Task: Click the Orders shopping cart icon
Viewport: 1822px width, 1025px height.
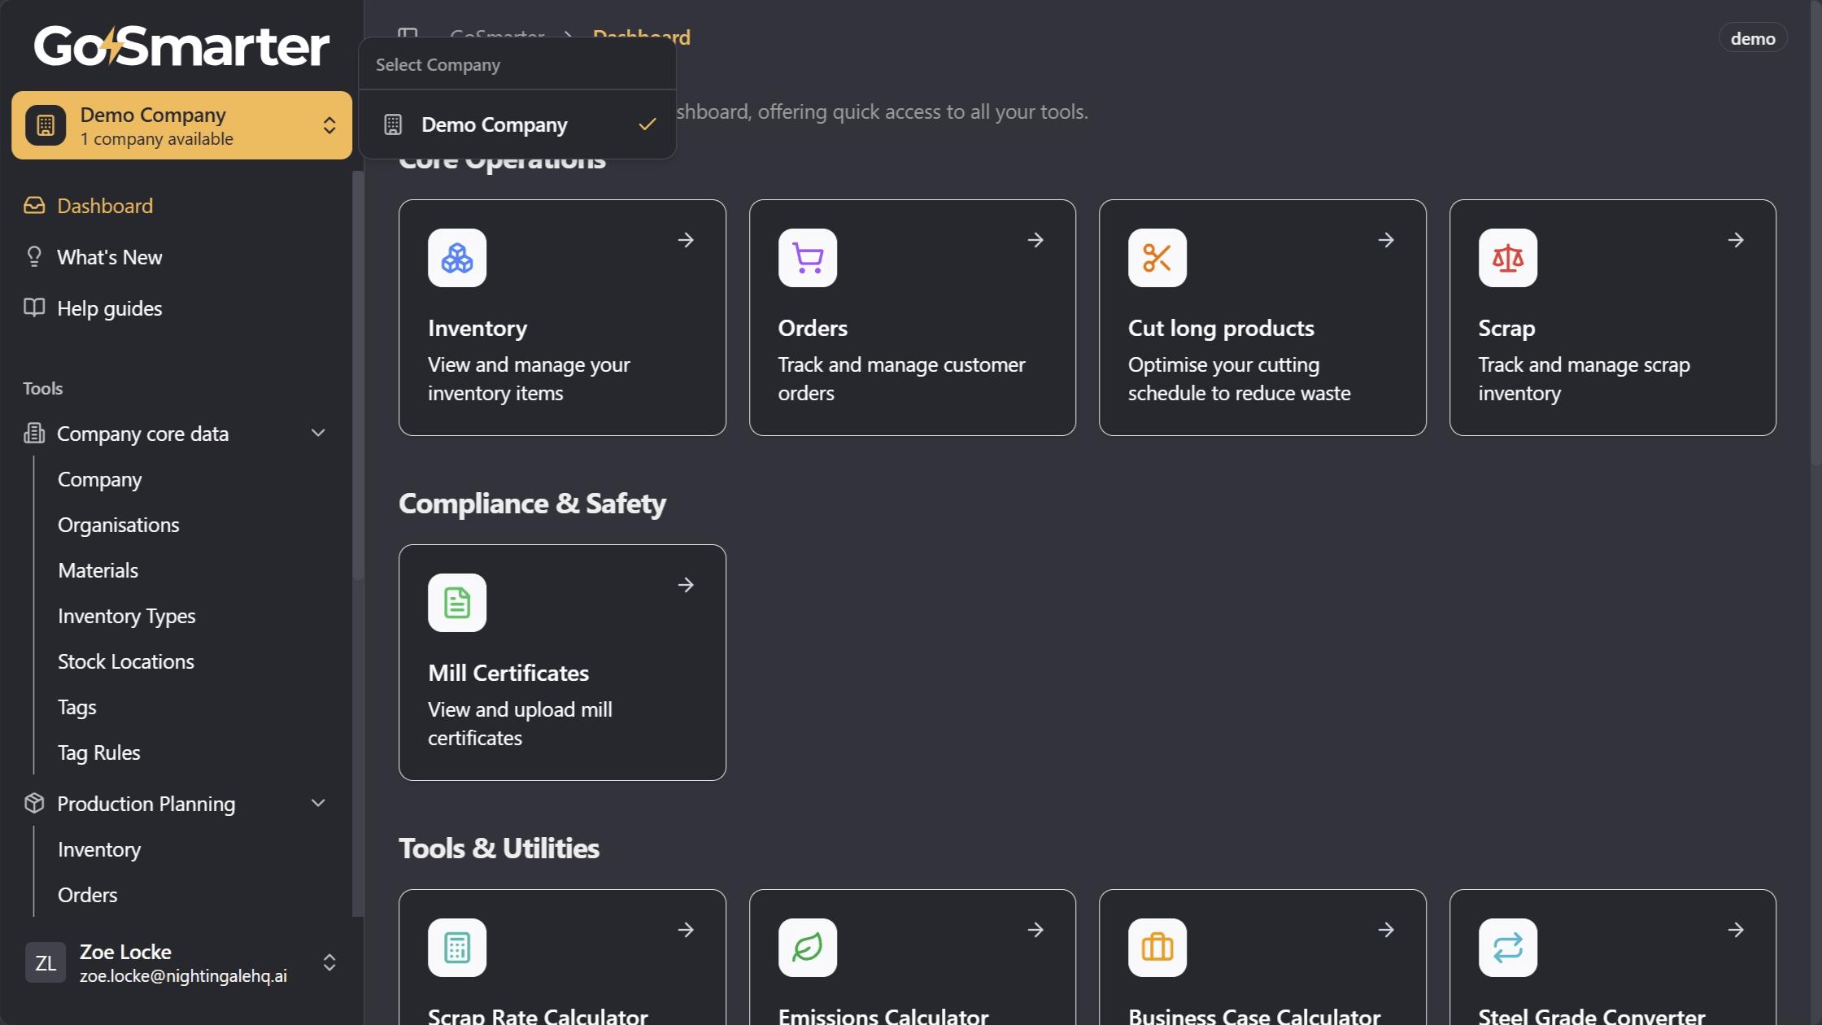Action: click(807, 258)
